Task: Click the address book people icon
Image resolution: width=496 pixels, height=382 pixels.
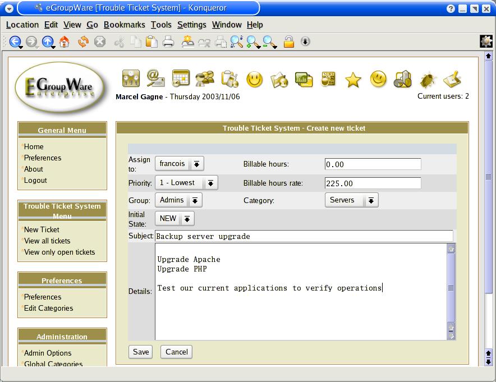Action: point(205,79)
